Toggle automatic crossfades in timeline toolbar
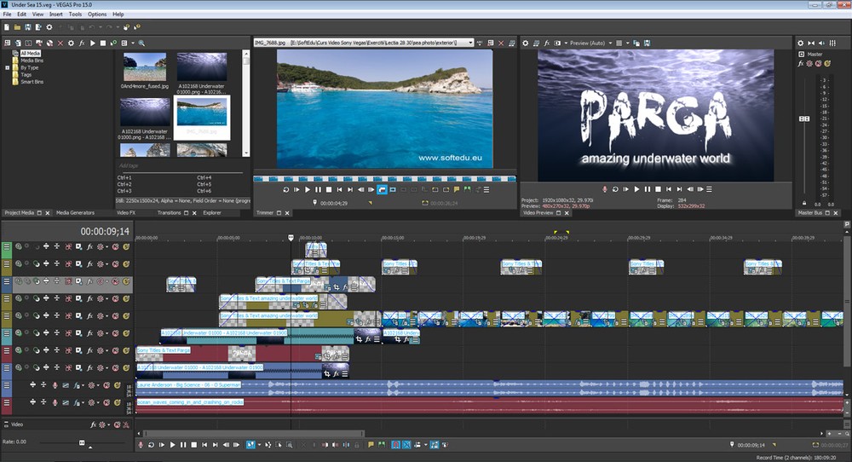Image resolution: width=852 pixels, height=462 pixels. click(406, 445)
